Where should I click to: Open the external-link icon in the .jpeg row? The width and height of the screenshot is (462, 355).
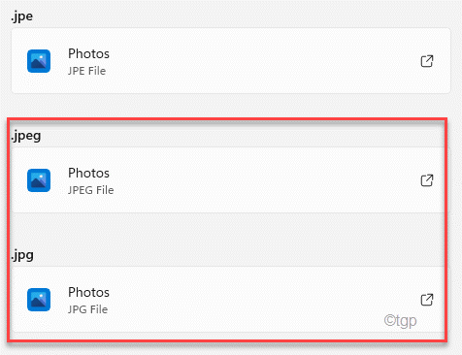point(427,180)
